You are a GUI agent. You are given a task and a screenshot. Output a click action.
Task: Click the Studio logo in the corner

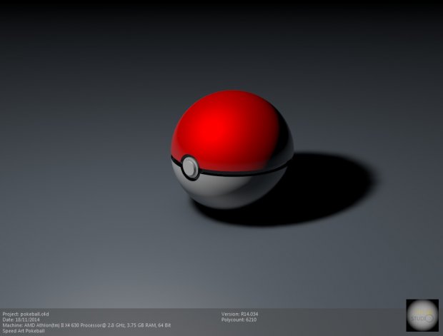422,315
